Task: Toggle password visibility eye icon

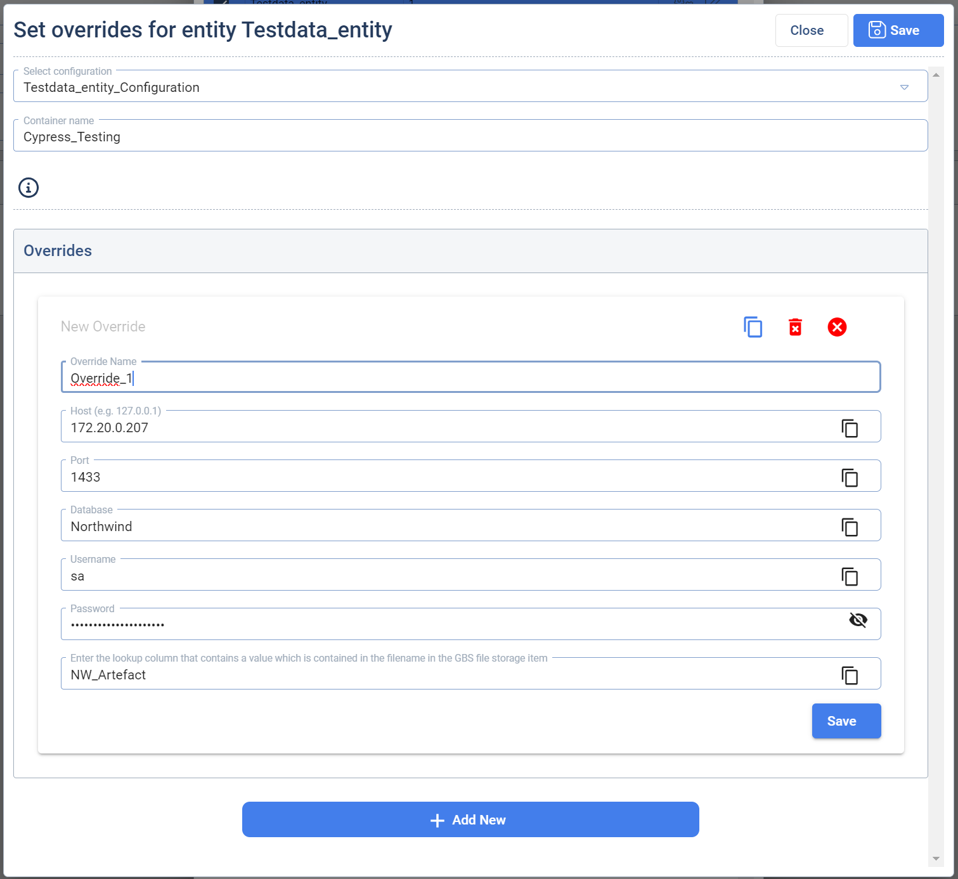Action: (858, 620)
